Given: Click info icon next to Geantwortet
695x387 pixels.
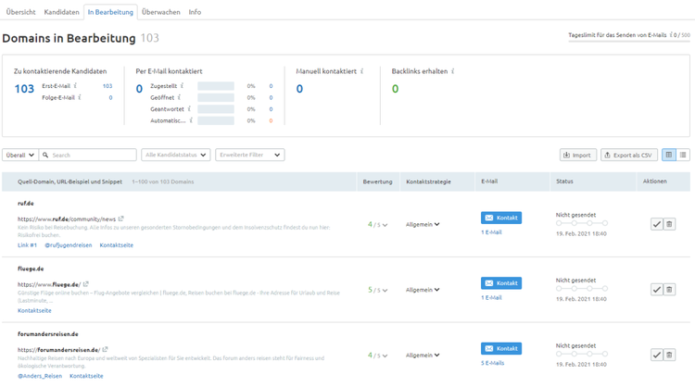Looking at the screenshot, I should click(189, 108).
